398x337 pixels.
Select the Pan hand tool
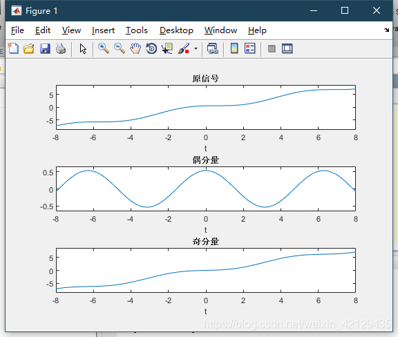[x=135, y=48]
